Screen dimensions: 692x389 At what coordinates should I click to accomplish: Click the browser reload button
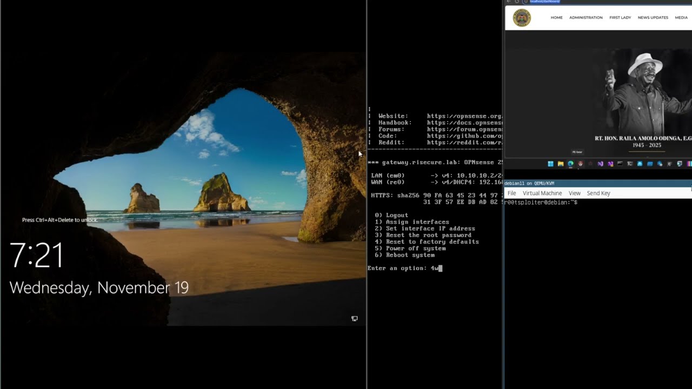coord(517,2)
